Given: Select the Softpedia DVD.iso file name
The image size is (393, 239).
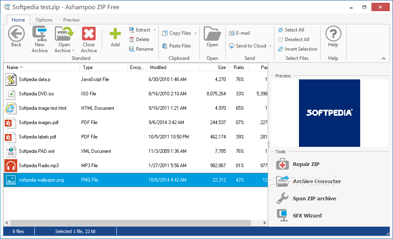Looking at the screenshot, I should (x=36, y=94).
